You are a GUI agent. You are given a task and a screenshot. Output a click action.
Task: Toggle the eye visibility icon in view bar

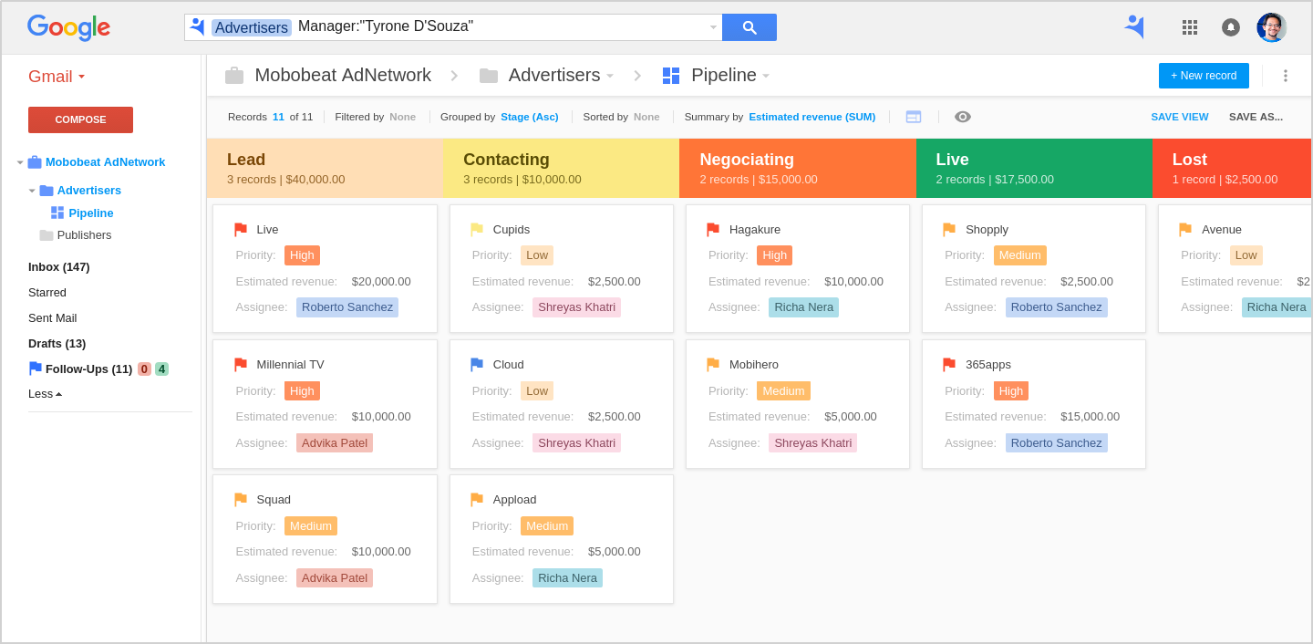click(963, 117)
